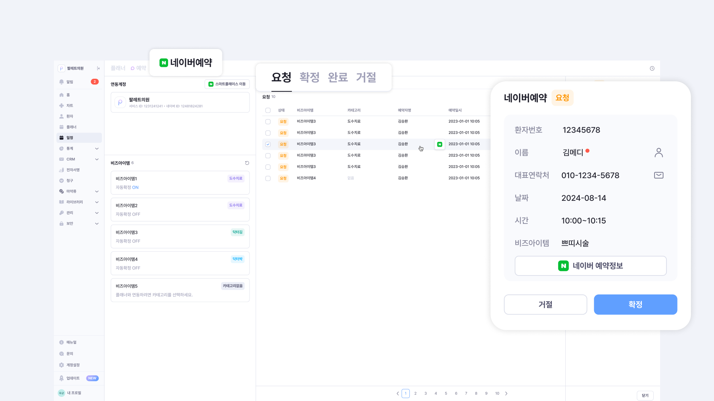
Task: Toggle the select-all checkbox in table header
Action: 268,110
